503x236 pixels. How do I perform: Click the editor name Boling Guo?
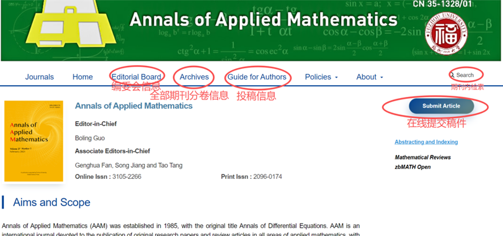pyautogui.click(x=90, y=138)
